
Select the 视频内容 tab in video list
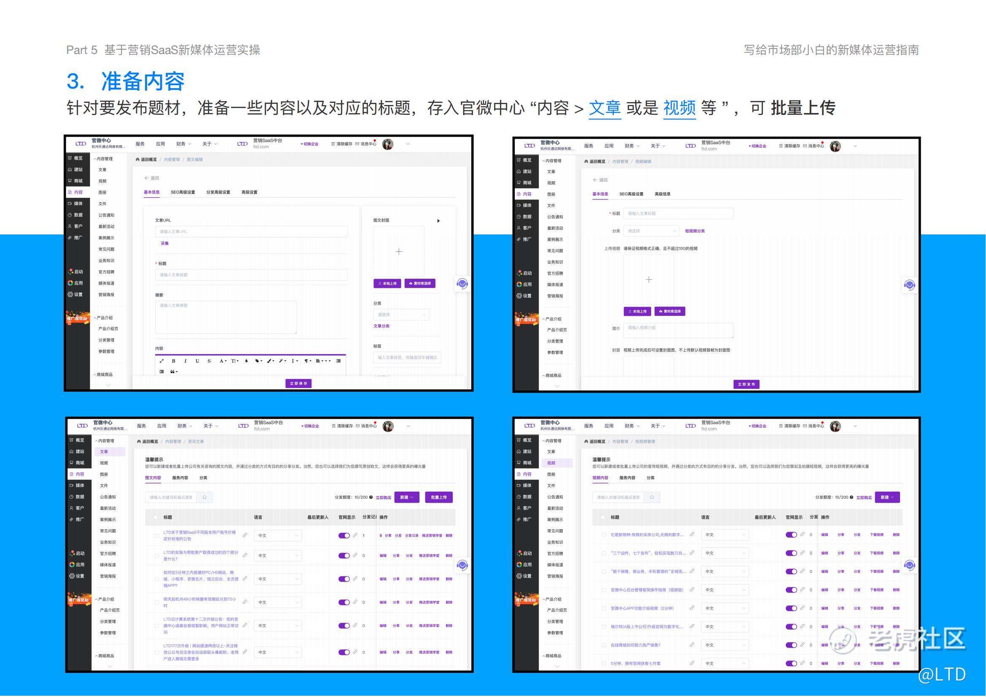(x=600, y=479)
